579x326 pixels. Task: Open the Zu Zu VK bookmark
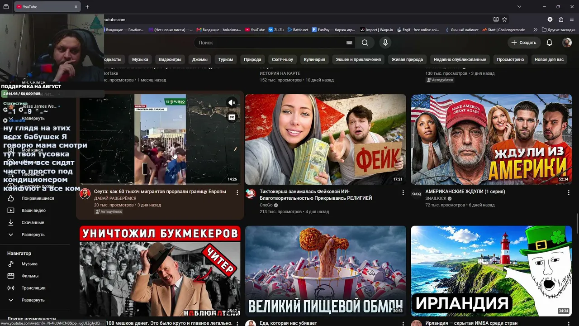click(x=276, y=30)
